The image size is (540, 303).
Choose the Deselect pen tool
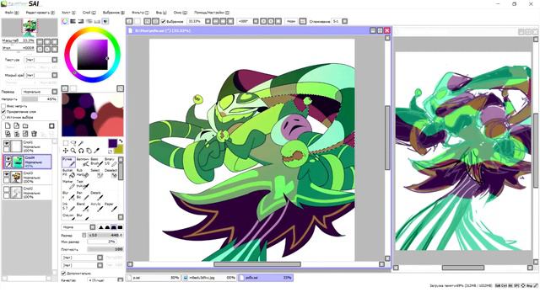tap(111, 173)
